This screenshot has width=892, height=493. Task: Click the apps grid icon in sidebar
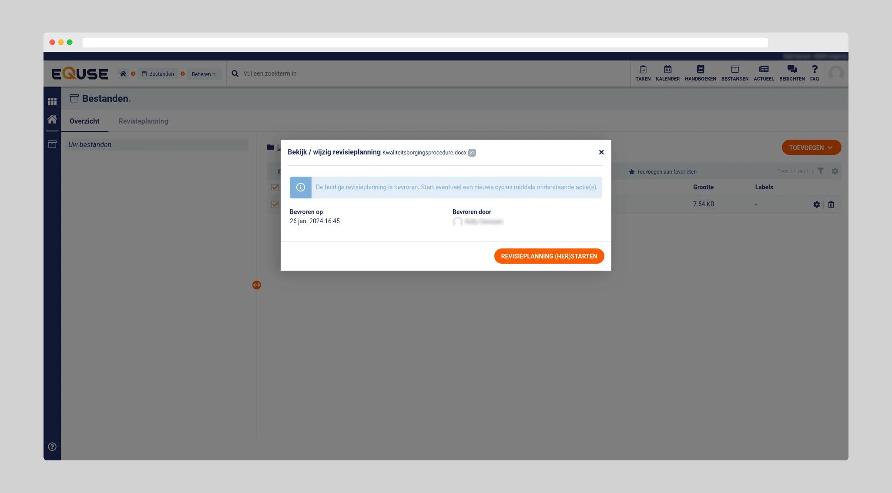point(52,101)
